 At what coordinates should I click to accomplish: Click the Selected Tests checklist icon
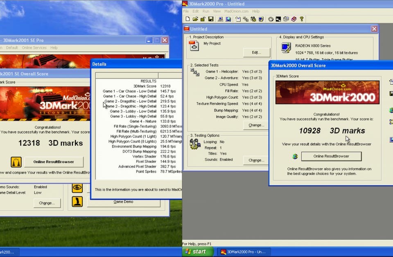coord(194,72)
